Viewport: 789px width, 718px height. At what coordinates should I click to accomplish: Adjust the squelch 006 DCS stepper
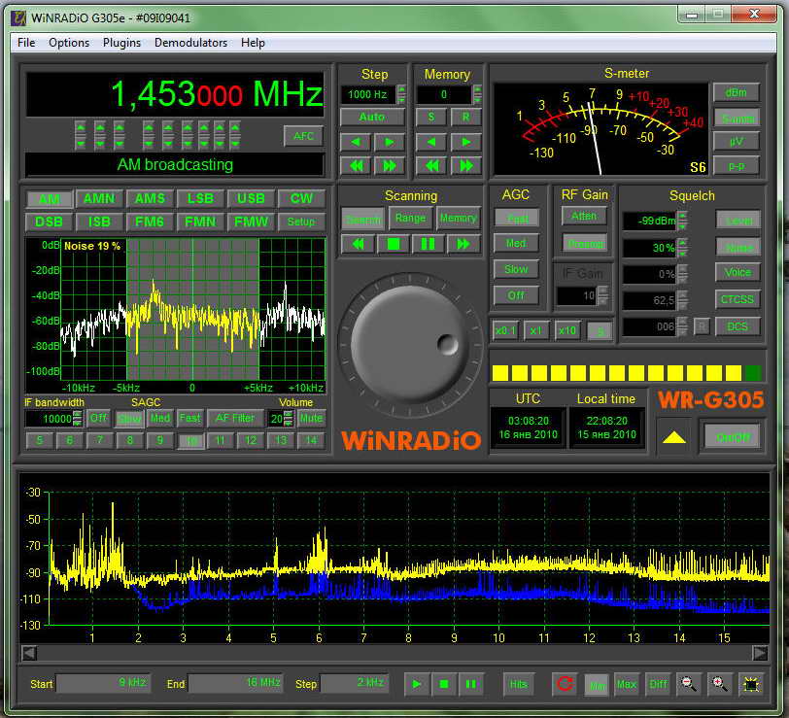682,326
